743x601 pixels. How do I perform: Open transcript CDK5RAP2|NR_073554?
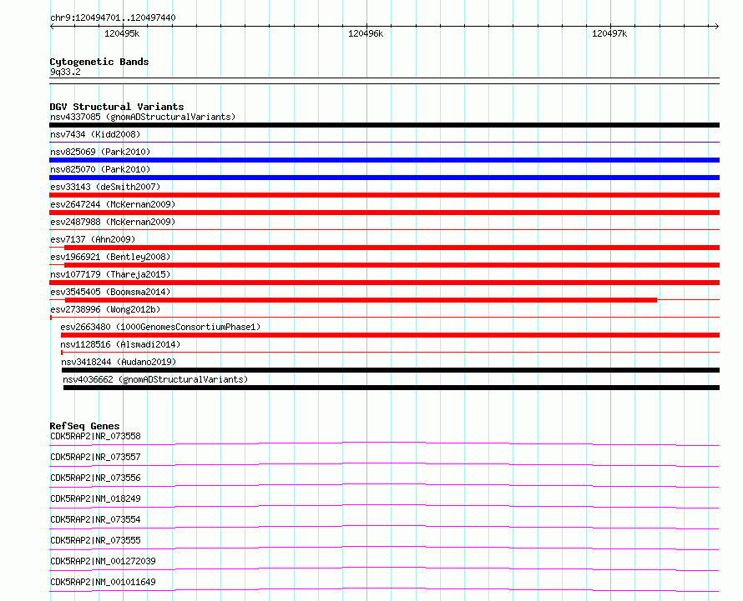(95, 519)
